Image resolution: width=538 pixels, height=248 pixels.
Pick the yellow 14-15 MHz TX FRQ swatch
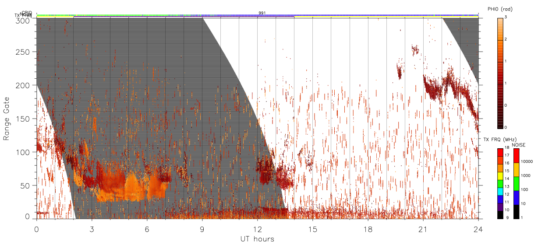500,176
